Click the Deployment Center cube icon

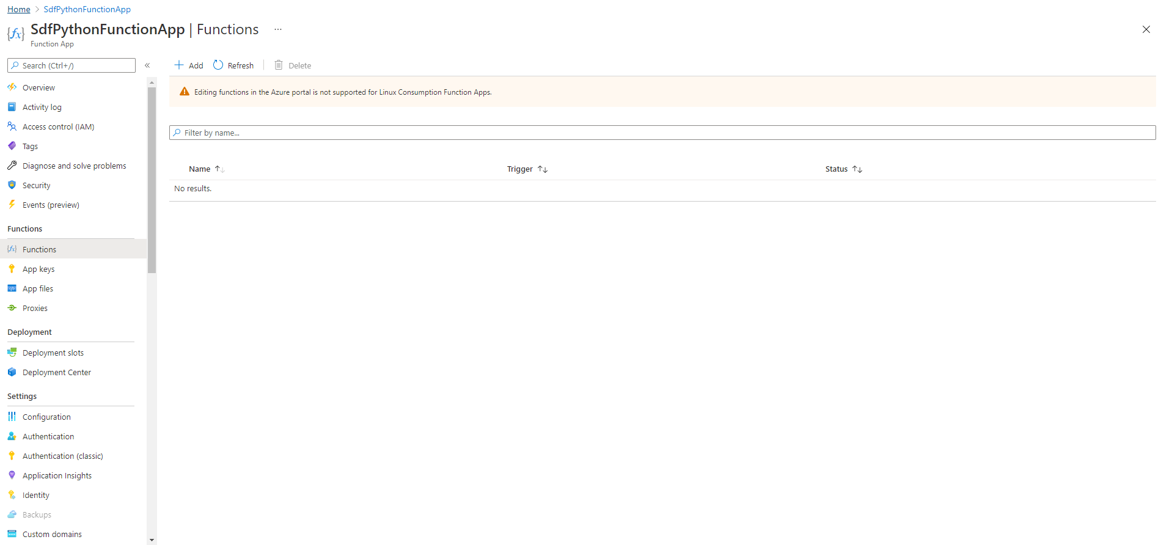tap(12, 372)
